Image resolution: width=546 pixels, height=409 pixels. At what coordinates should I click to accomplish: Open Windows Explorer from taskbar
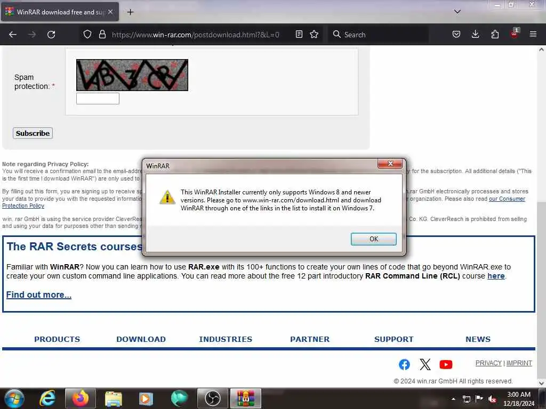point(114,399)
